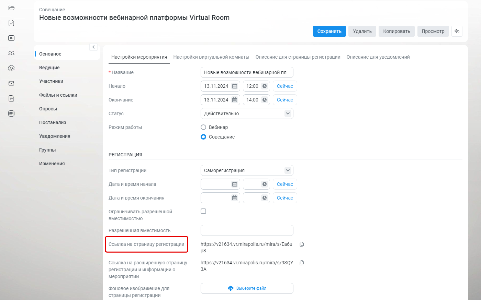Open calendar picker for Окончание date

click(x=235, y=100)
